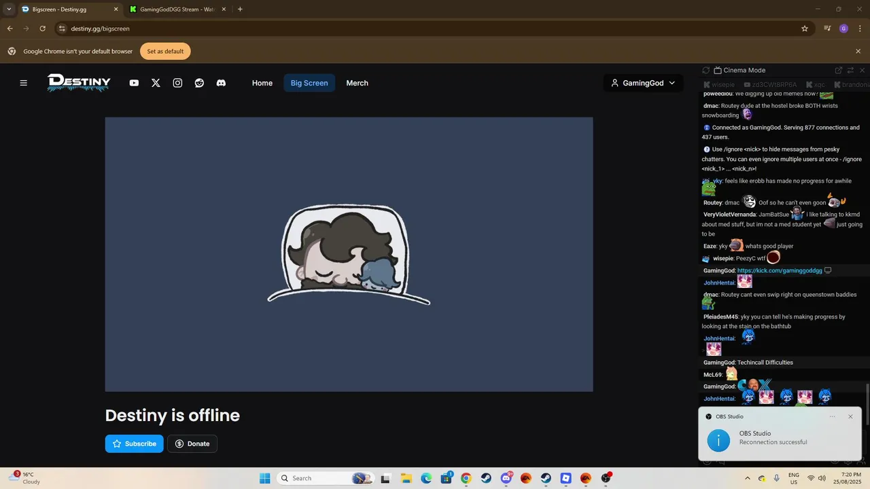Open Discord from taskbar
Screen dimensions: 870x489
[506, 478]
